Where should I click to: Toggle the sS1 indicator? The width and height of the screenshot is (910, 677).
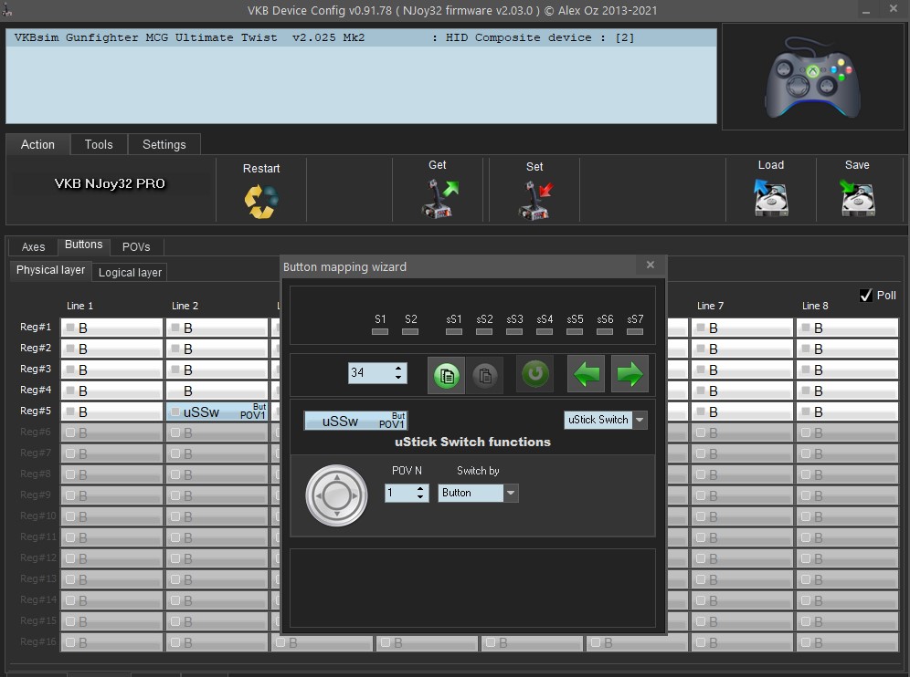coord(454,331)
